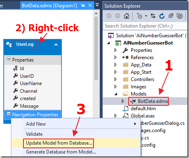189x158 pixels.
Task: Click the wrench icon beside Channel
Action: click(x=15, y=91)
